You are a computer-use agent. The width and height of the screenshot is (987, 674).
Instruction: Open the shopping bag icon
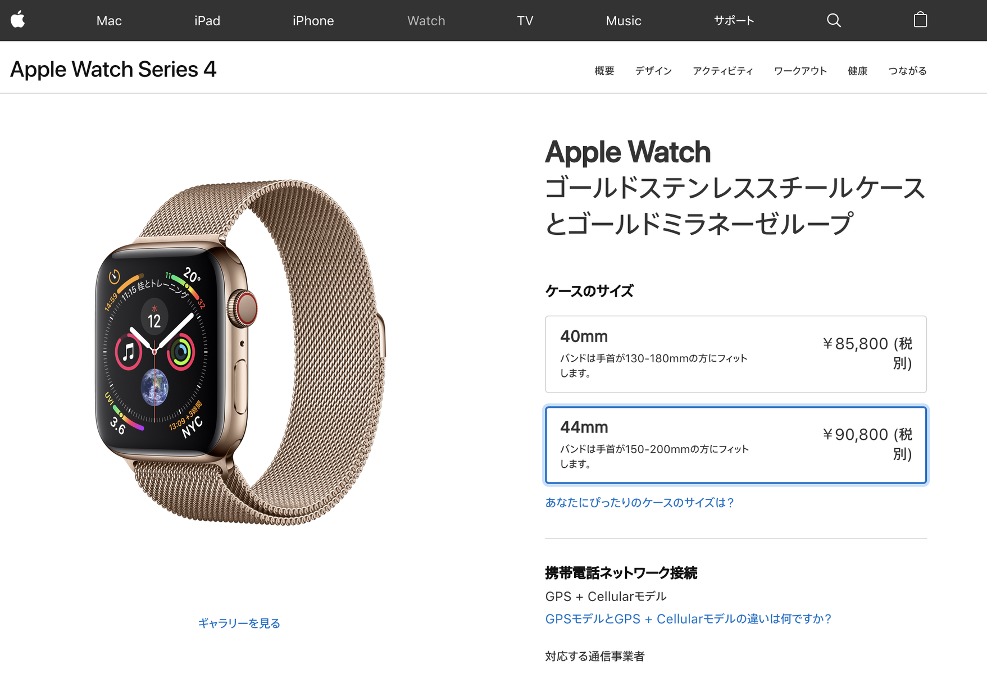coord(920,20)
